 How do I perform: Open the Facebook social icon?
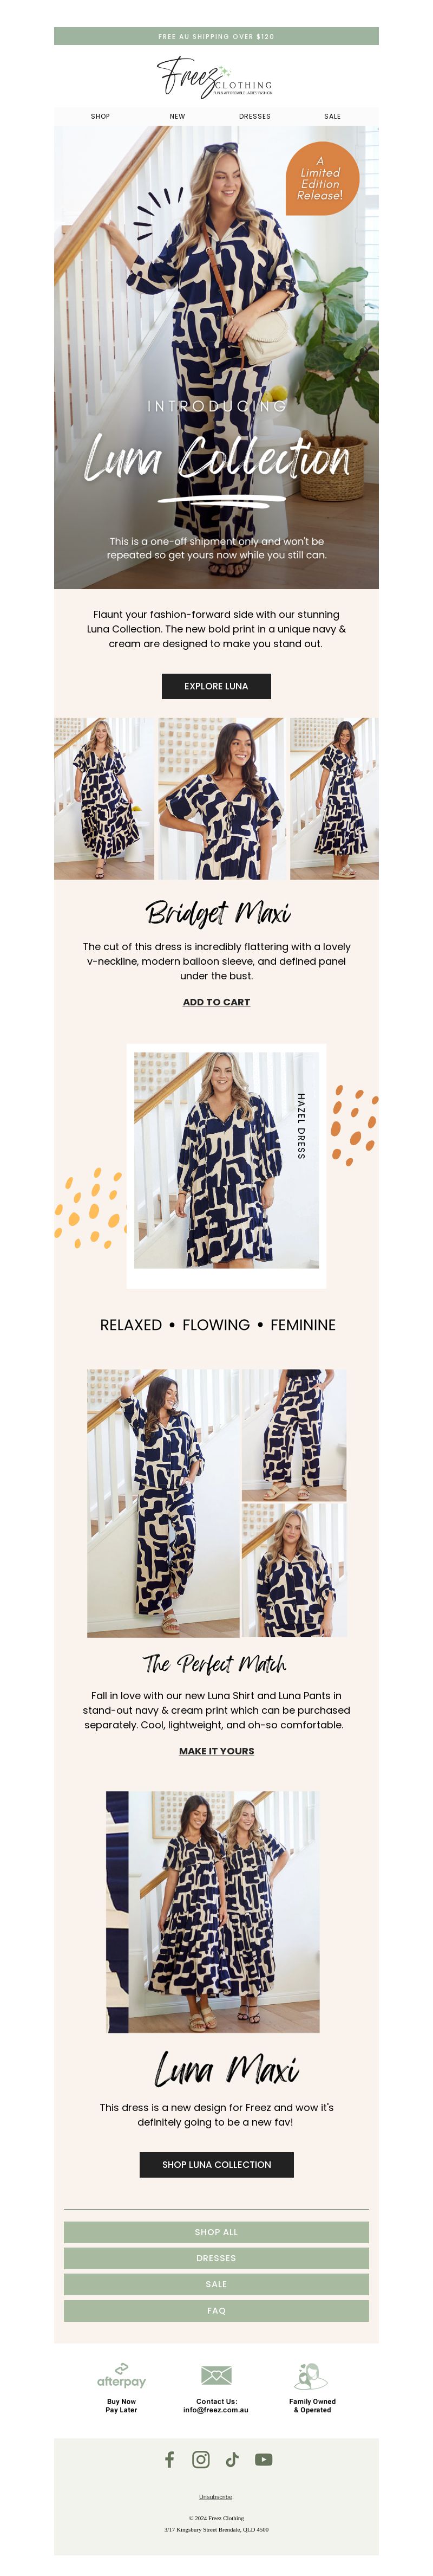pyautogui.click(x=169, y=2459)
